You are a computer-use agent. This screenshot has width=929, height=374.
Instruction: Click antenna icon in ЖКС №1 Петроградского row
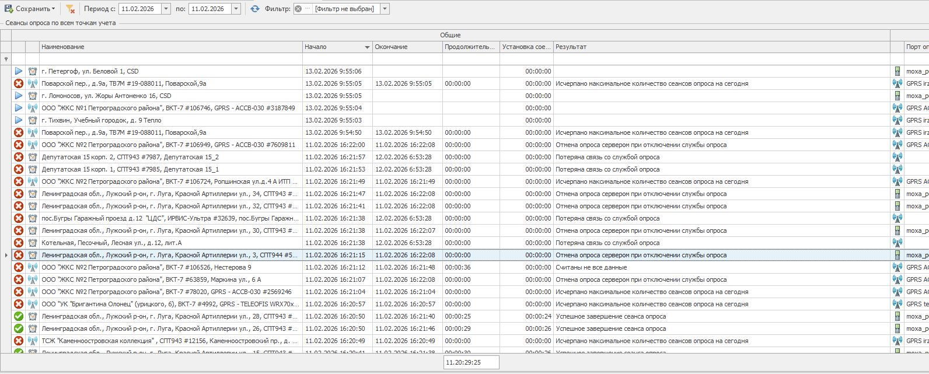pyautogui.click(x=33, y=108)
